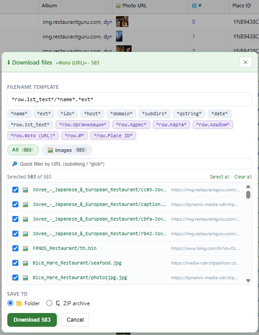The height and width of the screenshot is (335, 259).
Task: Insert the *row.Place ID* token
Action: pos(113,135)
